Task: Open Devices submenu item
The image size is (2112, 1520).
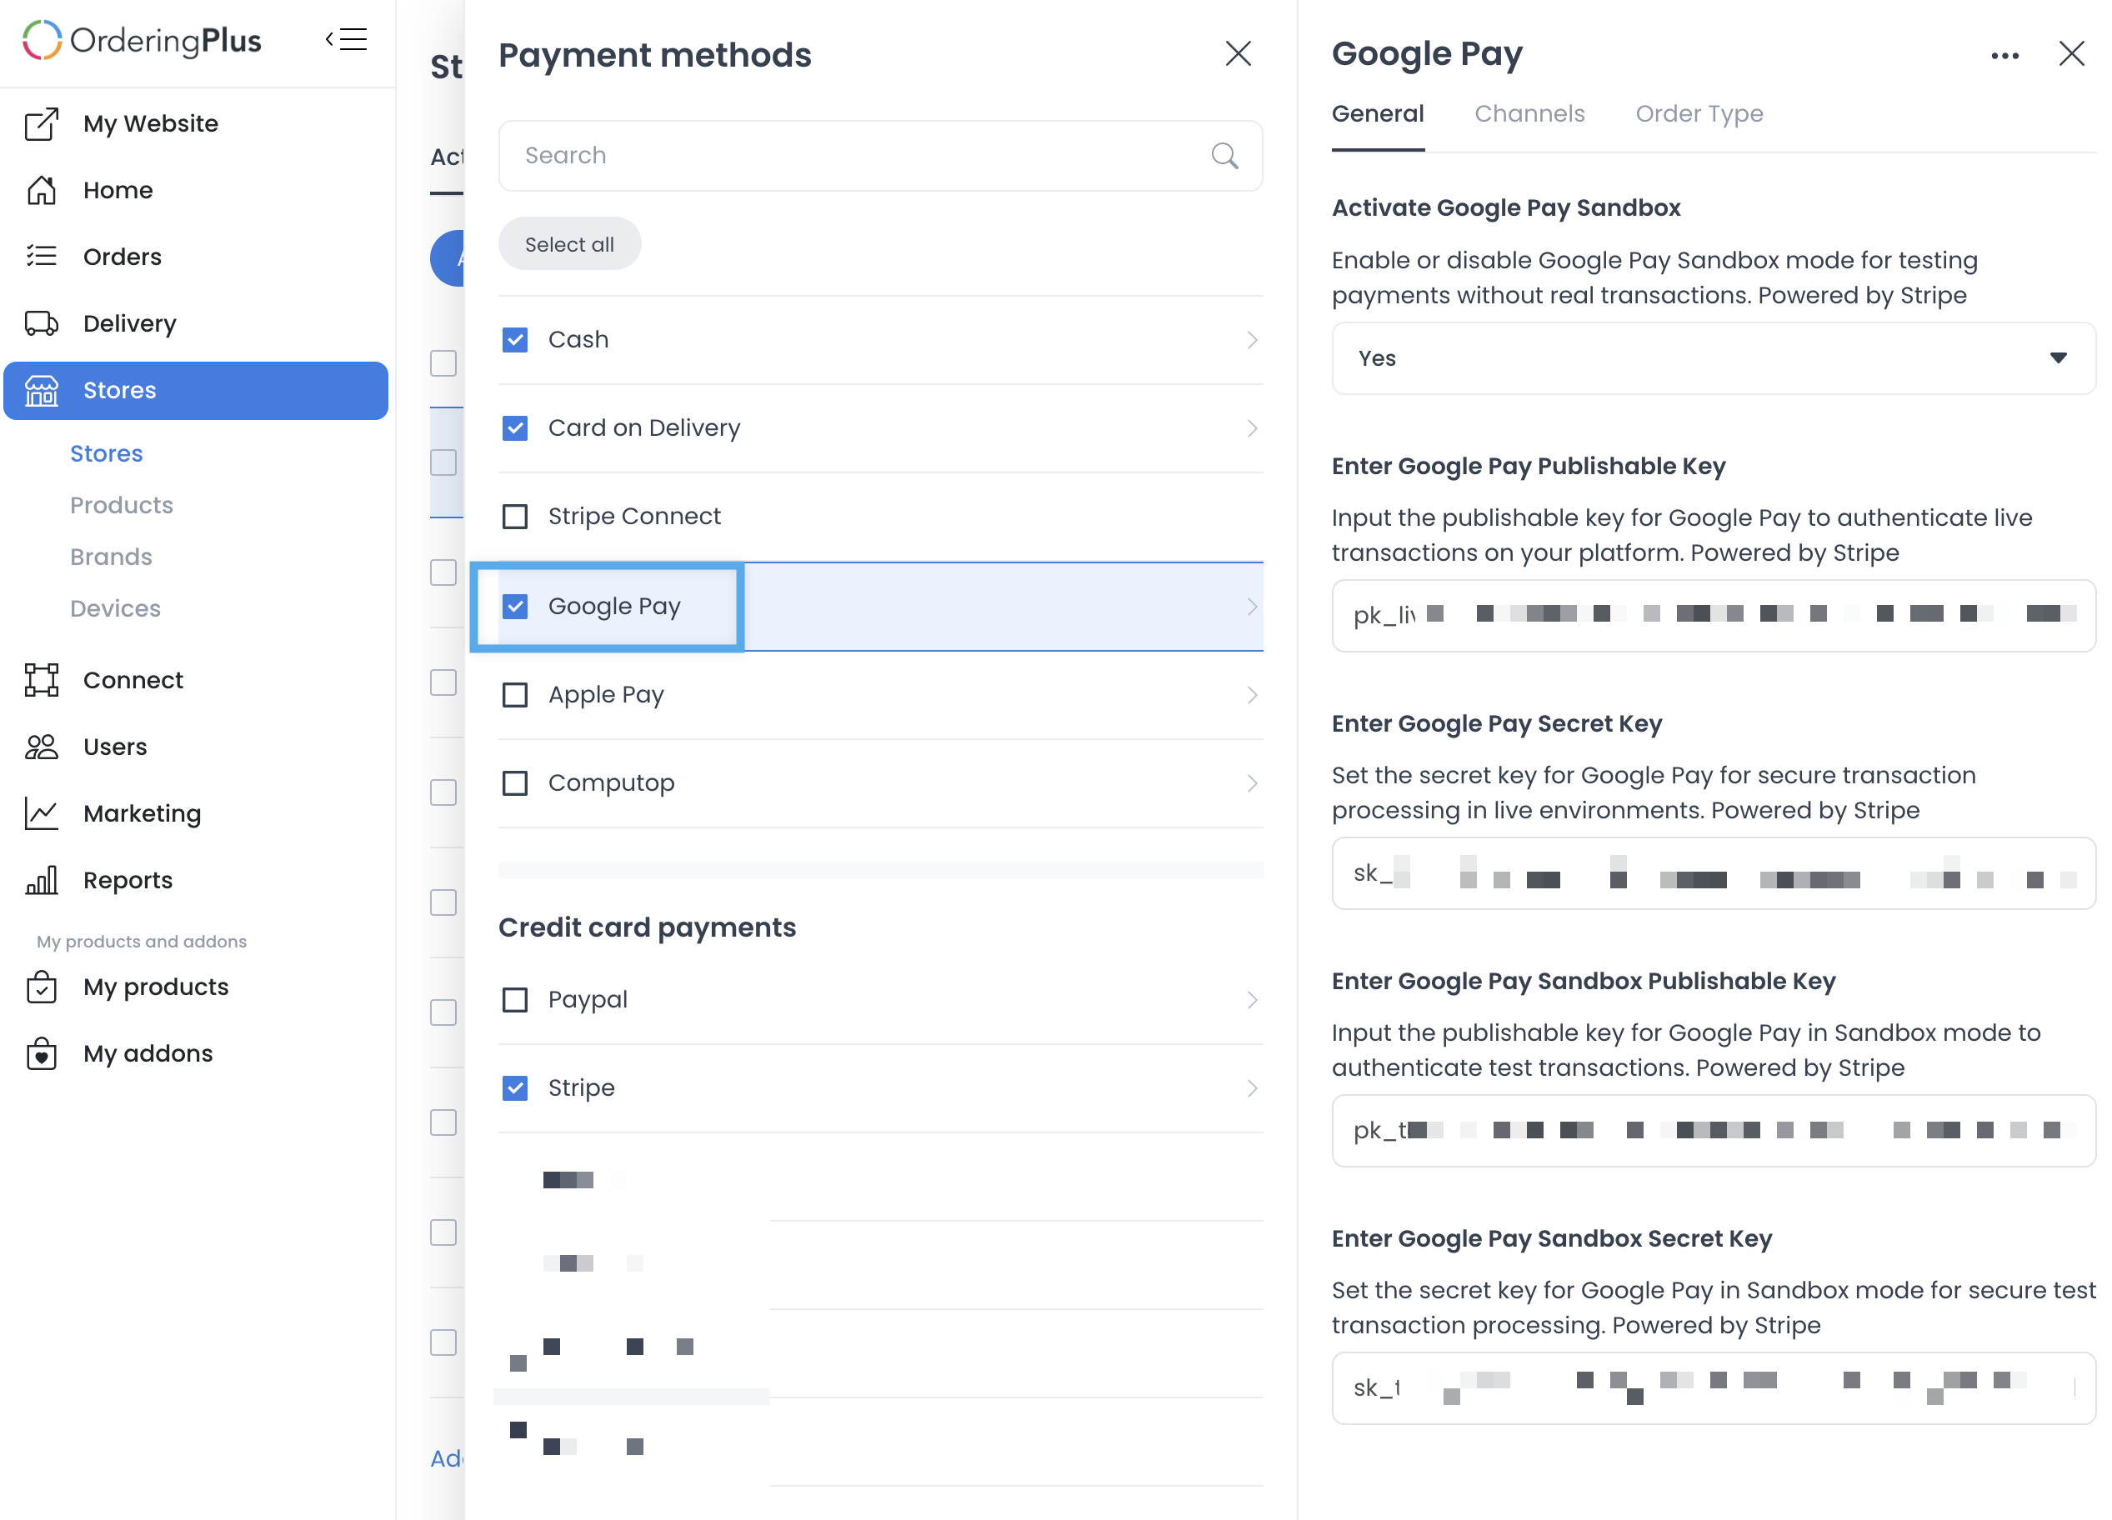Action: [x=116, y=608]
